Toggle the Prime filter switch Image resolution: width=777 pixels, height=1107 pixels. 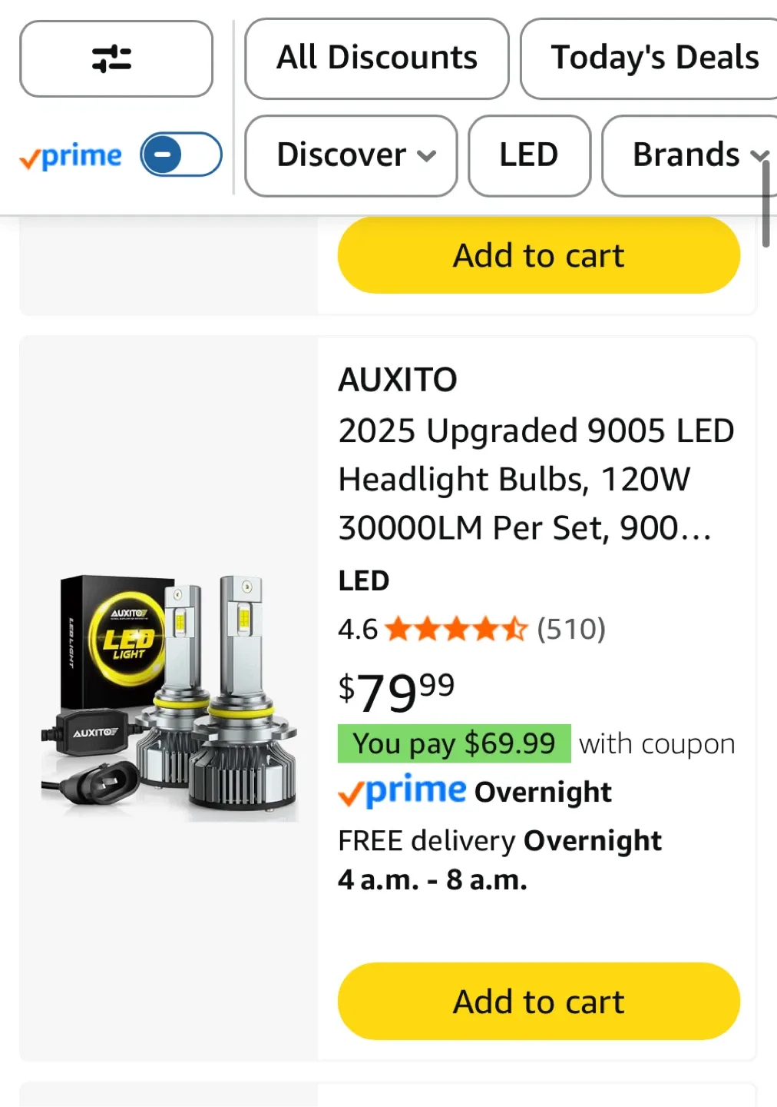click(181, 155)
